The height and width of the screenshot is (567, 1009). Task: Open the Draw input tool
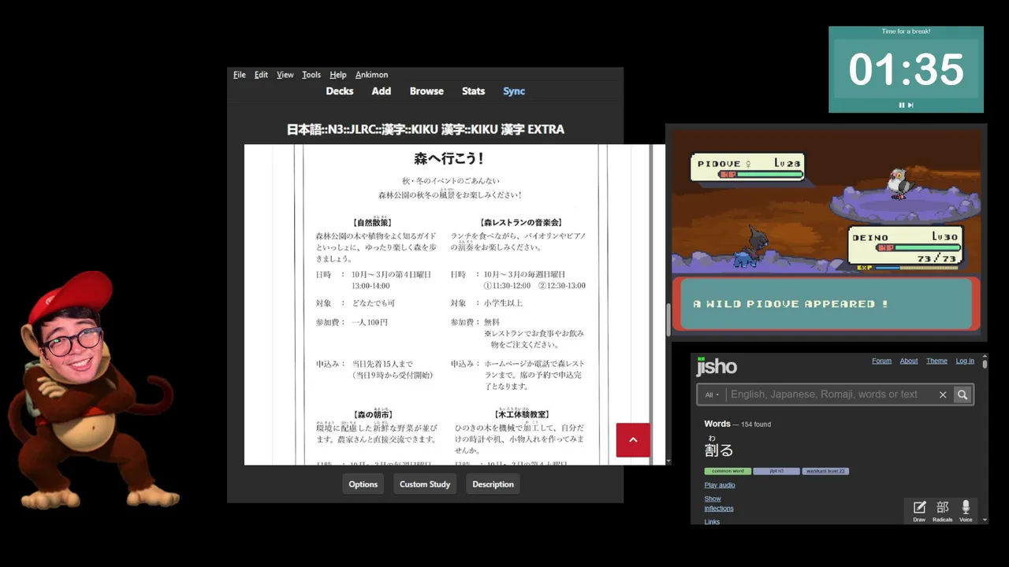[919, 511]
